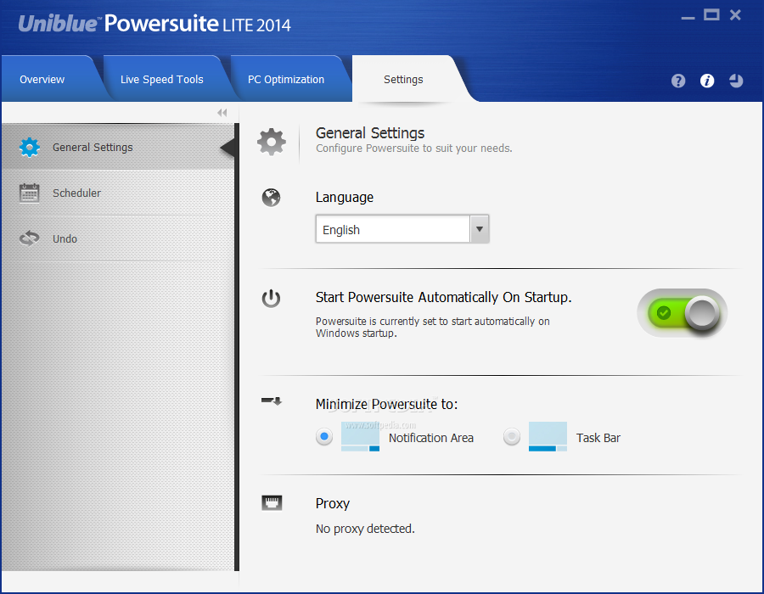Click the blue General Settings gear icon

pyautogui.click(x=30, y=147)
